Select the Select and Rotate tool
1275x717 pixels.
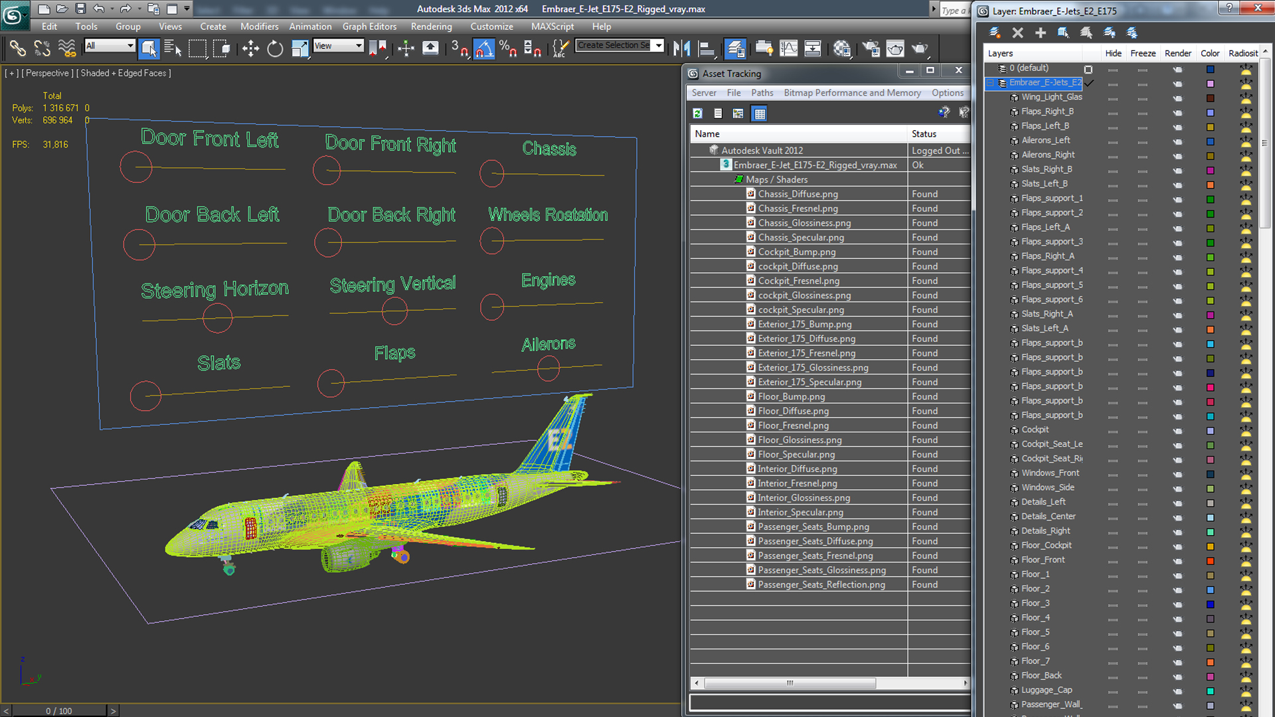(x=275, y=48)
